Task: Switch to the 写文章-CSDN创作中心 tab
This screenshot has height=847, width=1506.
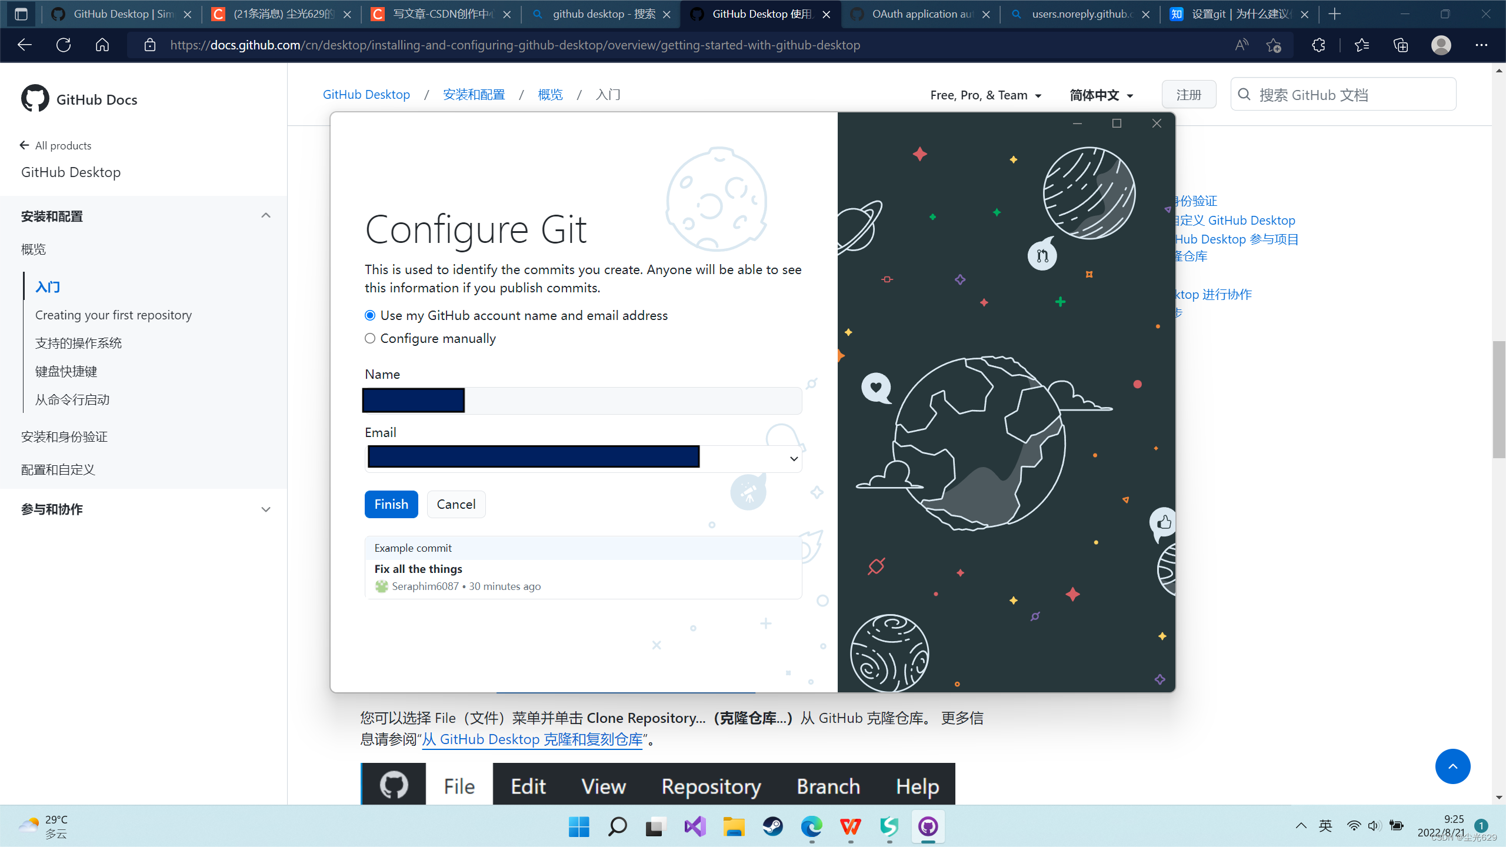Action: point(442,14)
